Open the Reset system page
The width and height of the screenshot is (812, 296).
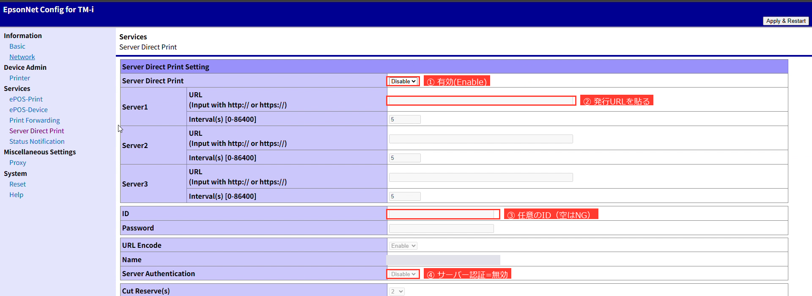click(x=17, y=184)
